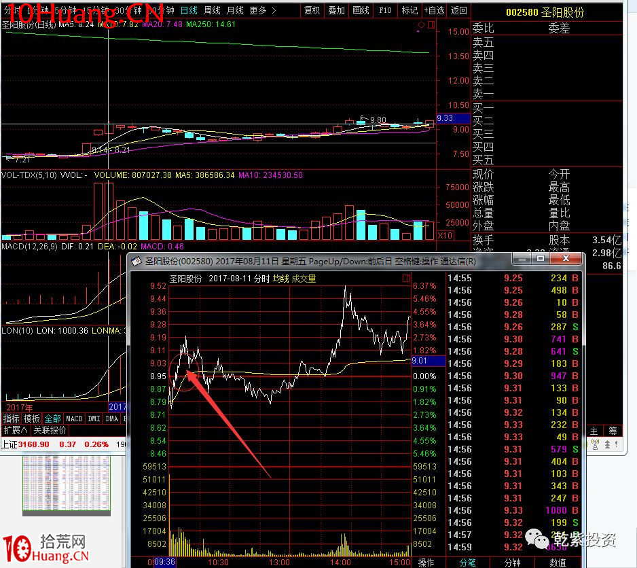This screenshot has height=568, width=637.
Task: Click the popup window title icon
Action: [x=136, y=261]
